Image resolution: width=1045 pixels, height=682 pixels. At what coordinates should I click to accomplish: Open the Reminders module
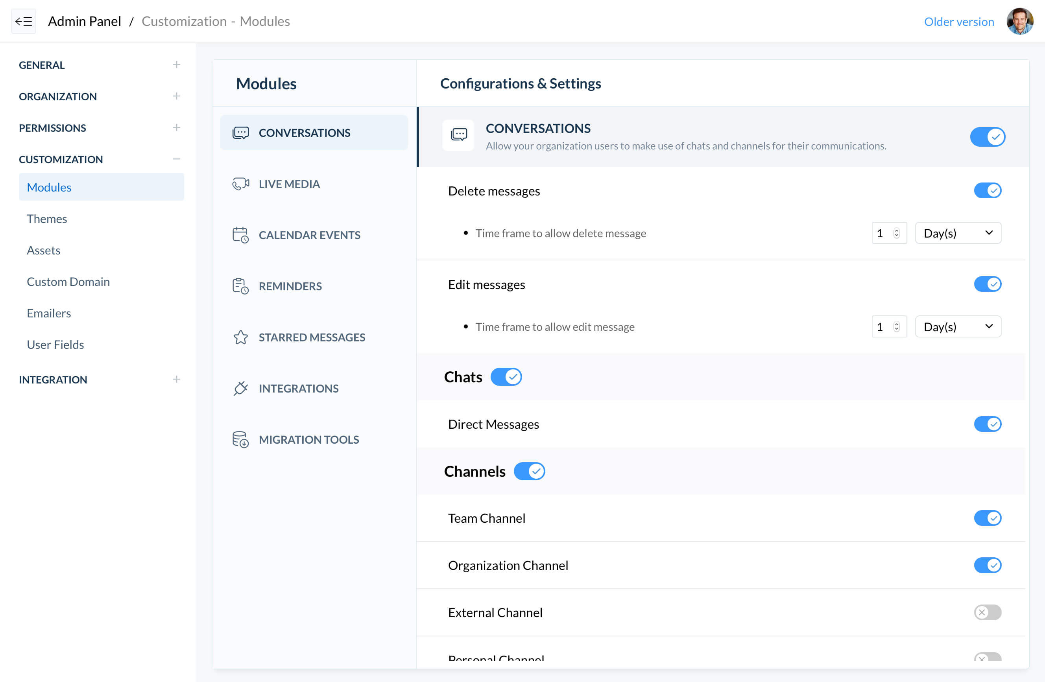coord(290,286)
